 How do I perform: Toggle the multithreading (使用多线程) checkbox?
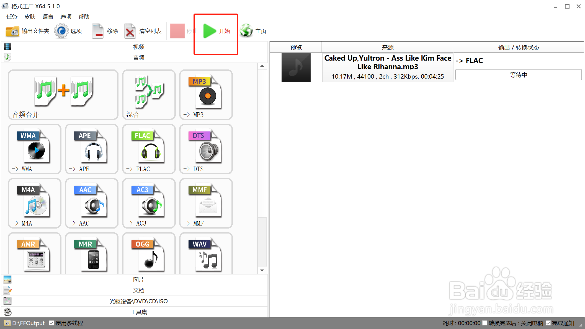[51, 323]
